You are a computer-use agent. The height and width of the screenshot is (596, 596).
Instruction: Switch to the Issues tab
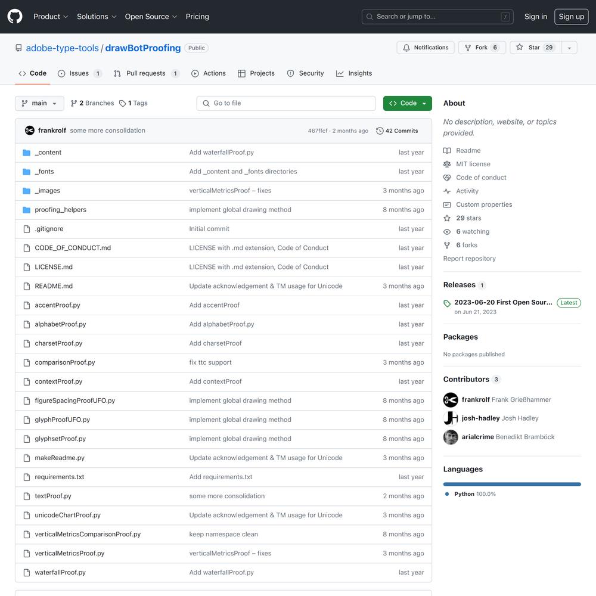tap(79, 73)
